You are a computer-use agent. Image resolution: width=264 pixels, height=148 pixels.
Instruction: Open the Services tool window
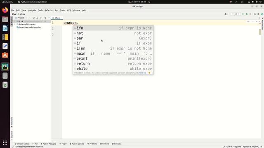tap(116, 144)
